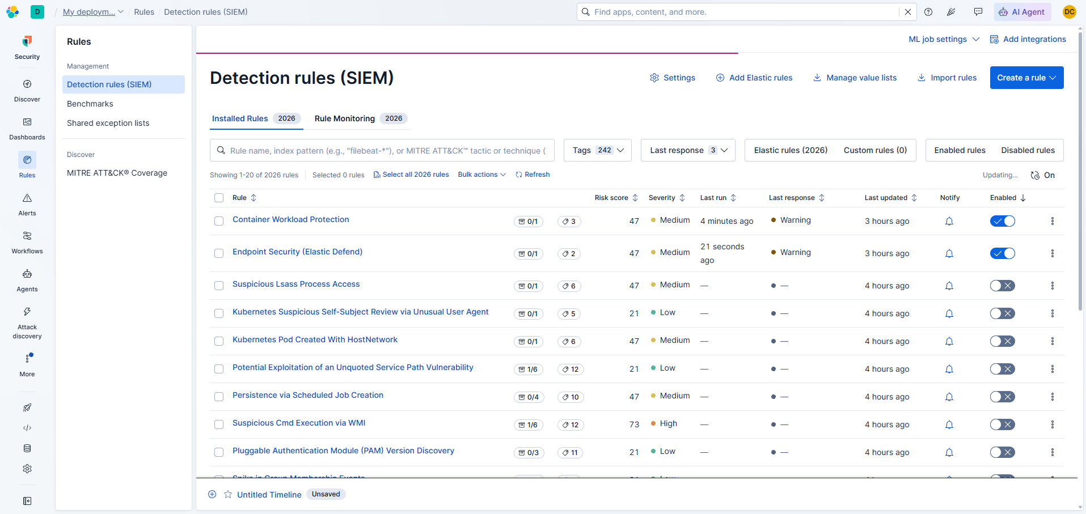Viewport: 1086px width, 514px height.
Task: Open rules Settings at the page header
Action: click(673, 78)
